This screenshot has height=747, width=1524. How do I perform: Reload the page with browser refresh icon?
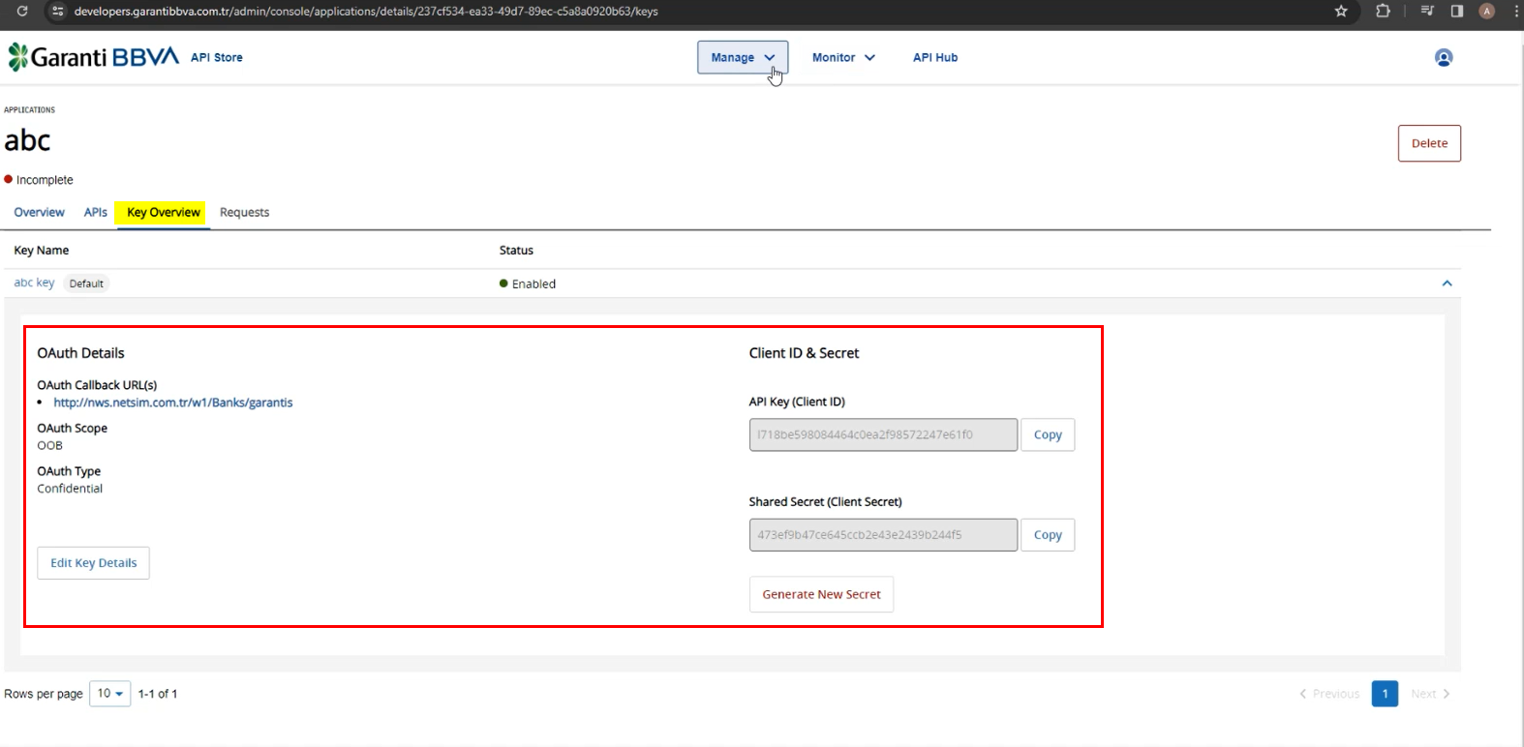click(x=22, y=12)
